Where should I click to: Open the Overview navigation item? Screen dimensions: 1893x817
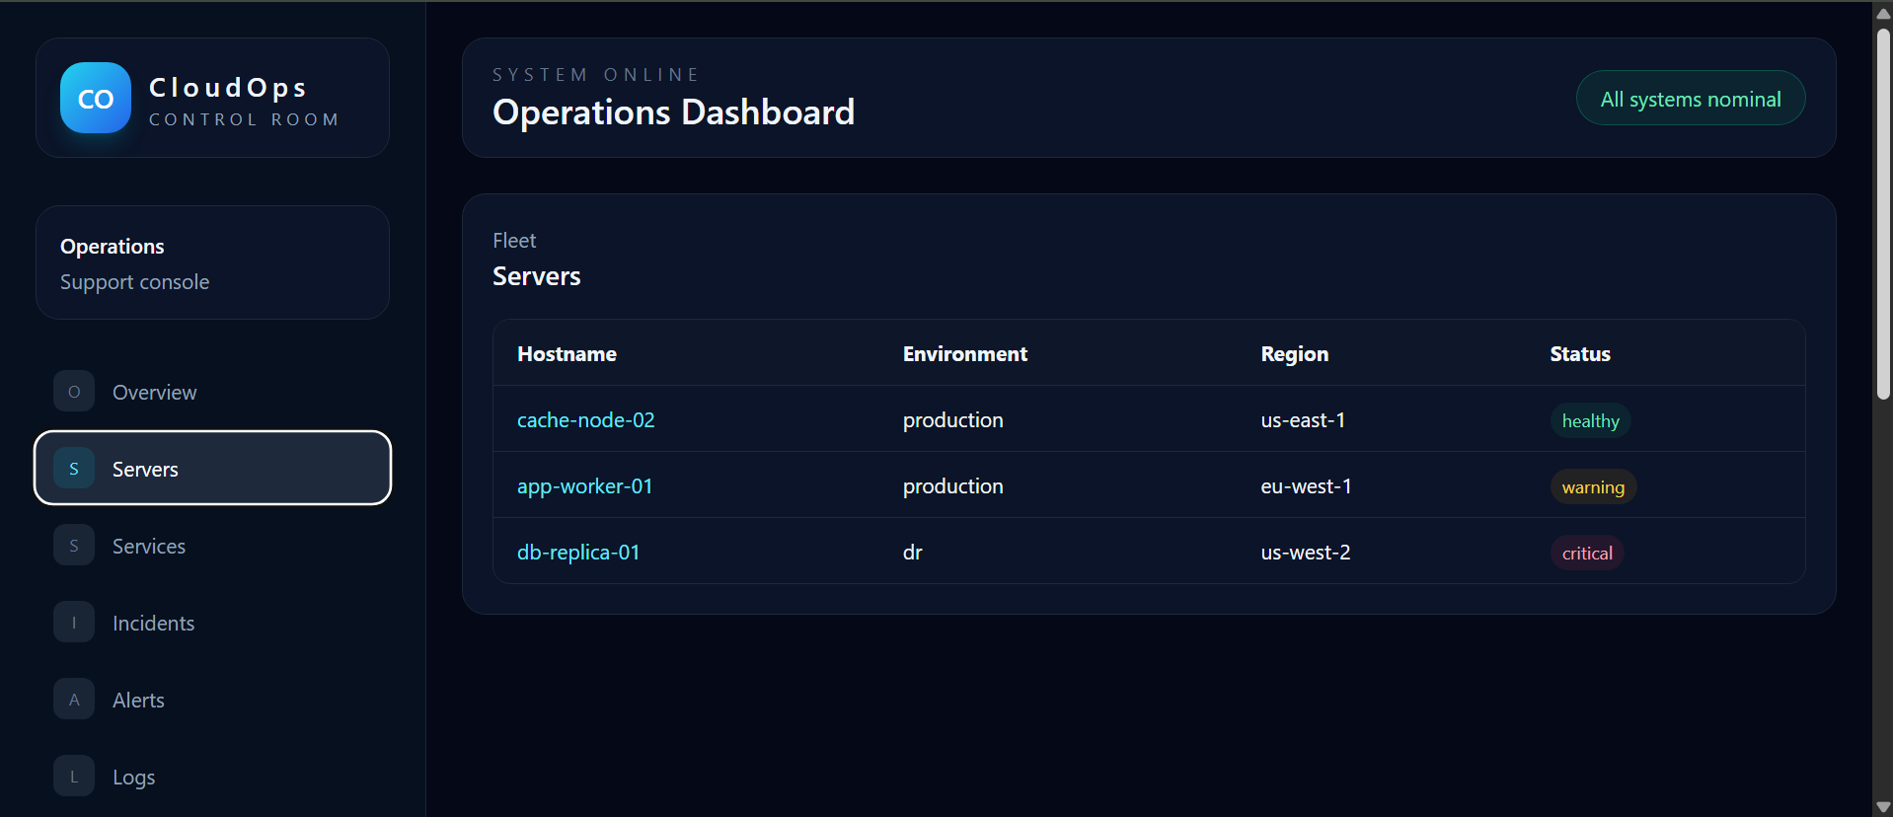212,392
